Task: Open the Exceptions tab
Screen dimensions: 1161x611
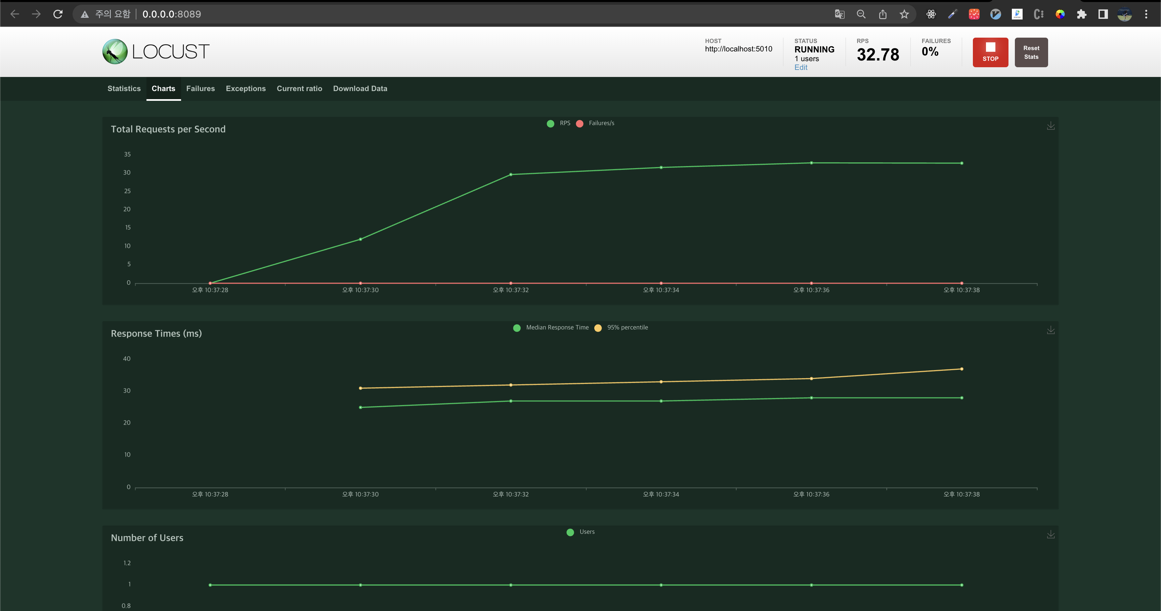Action: [x=246, y=88]
